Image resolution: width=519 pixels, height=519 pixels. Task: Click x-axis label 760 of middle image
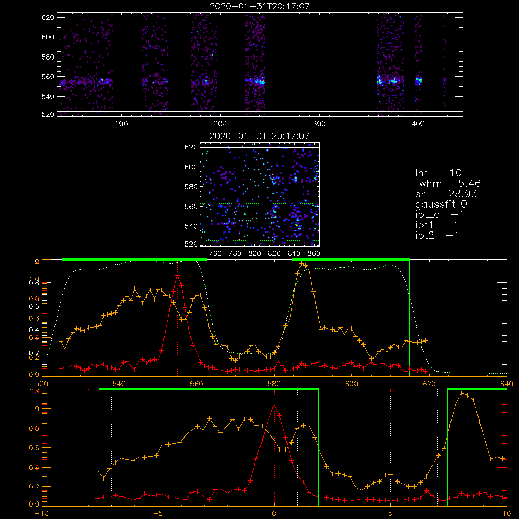coord(215,254)
